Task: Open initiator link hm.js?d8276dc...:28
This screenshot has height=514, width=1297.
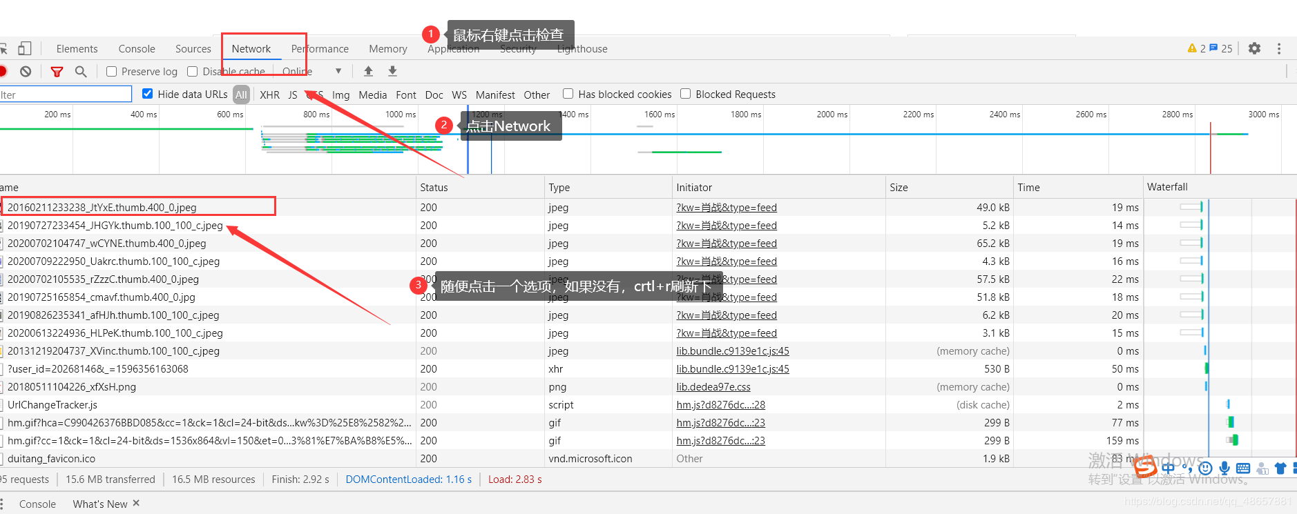Action: click(721, 405)
